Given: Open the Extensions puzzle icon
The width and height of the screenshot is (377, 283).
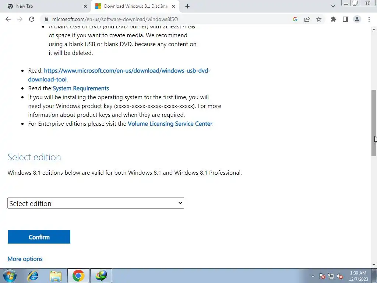Looking at the screenshot, I should click(x=334, y=19).
